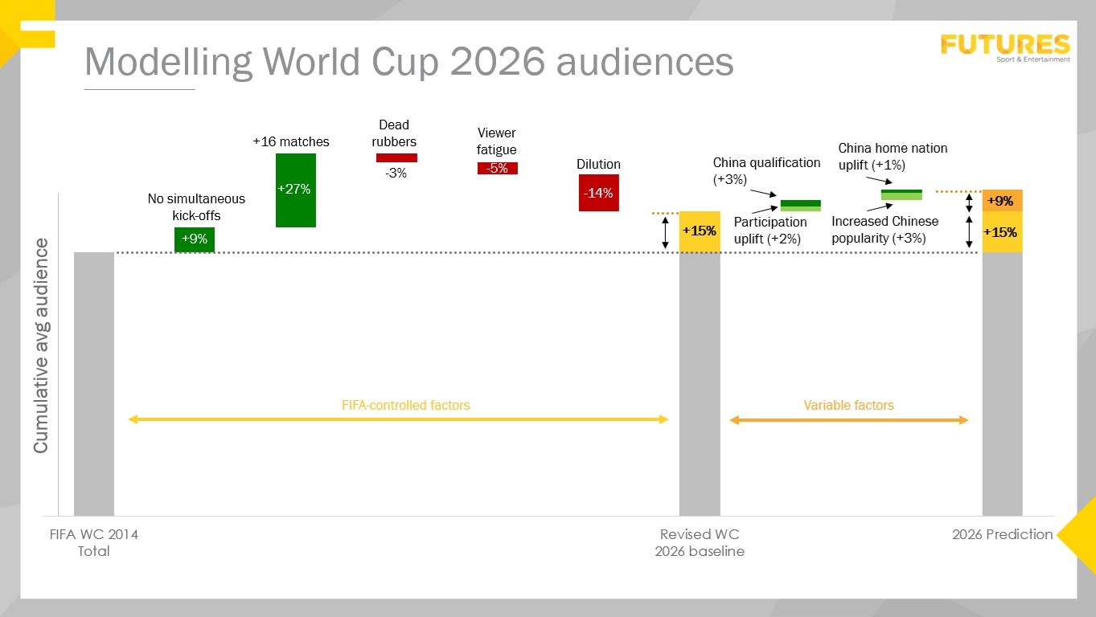Click the red -5% Viewer fatigue bar

click(x=497, y=169)
